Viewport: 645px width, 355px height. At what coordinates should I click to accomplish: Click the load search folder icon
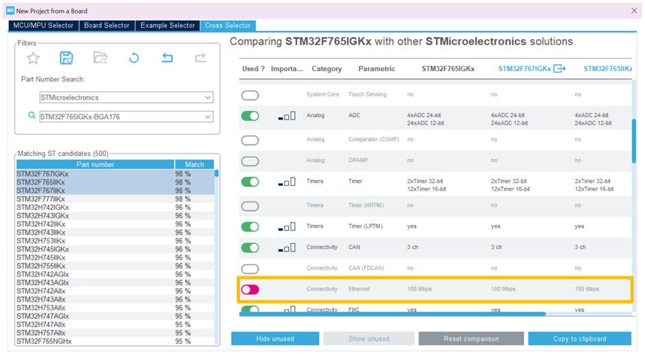point(100,58)
